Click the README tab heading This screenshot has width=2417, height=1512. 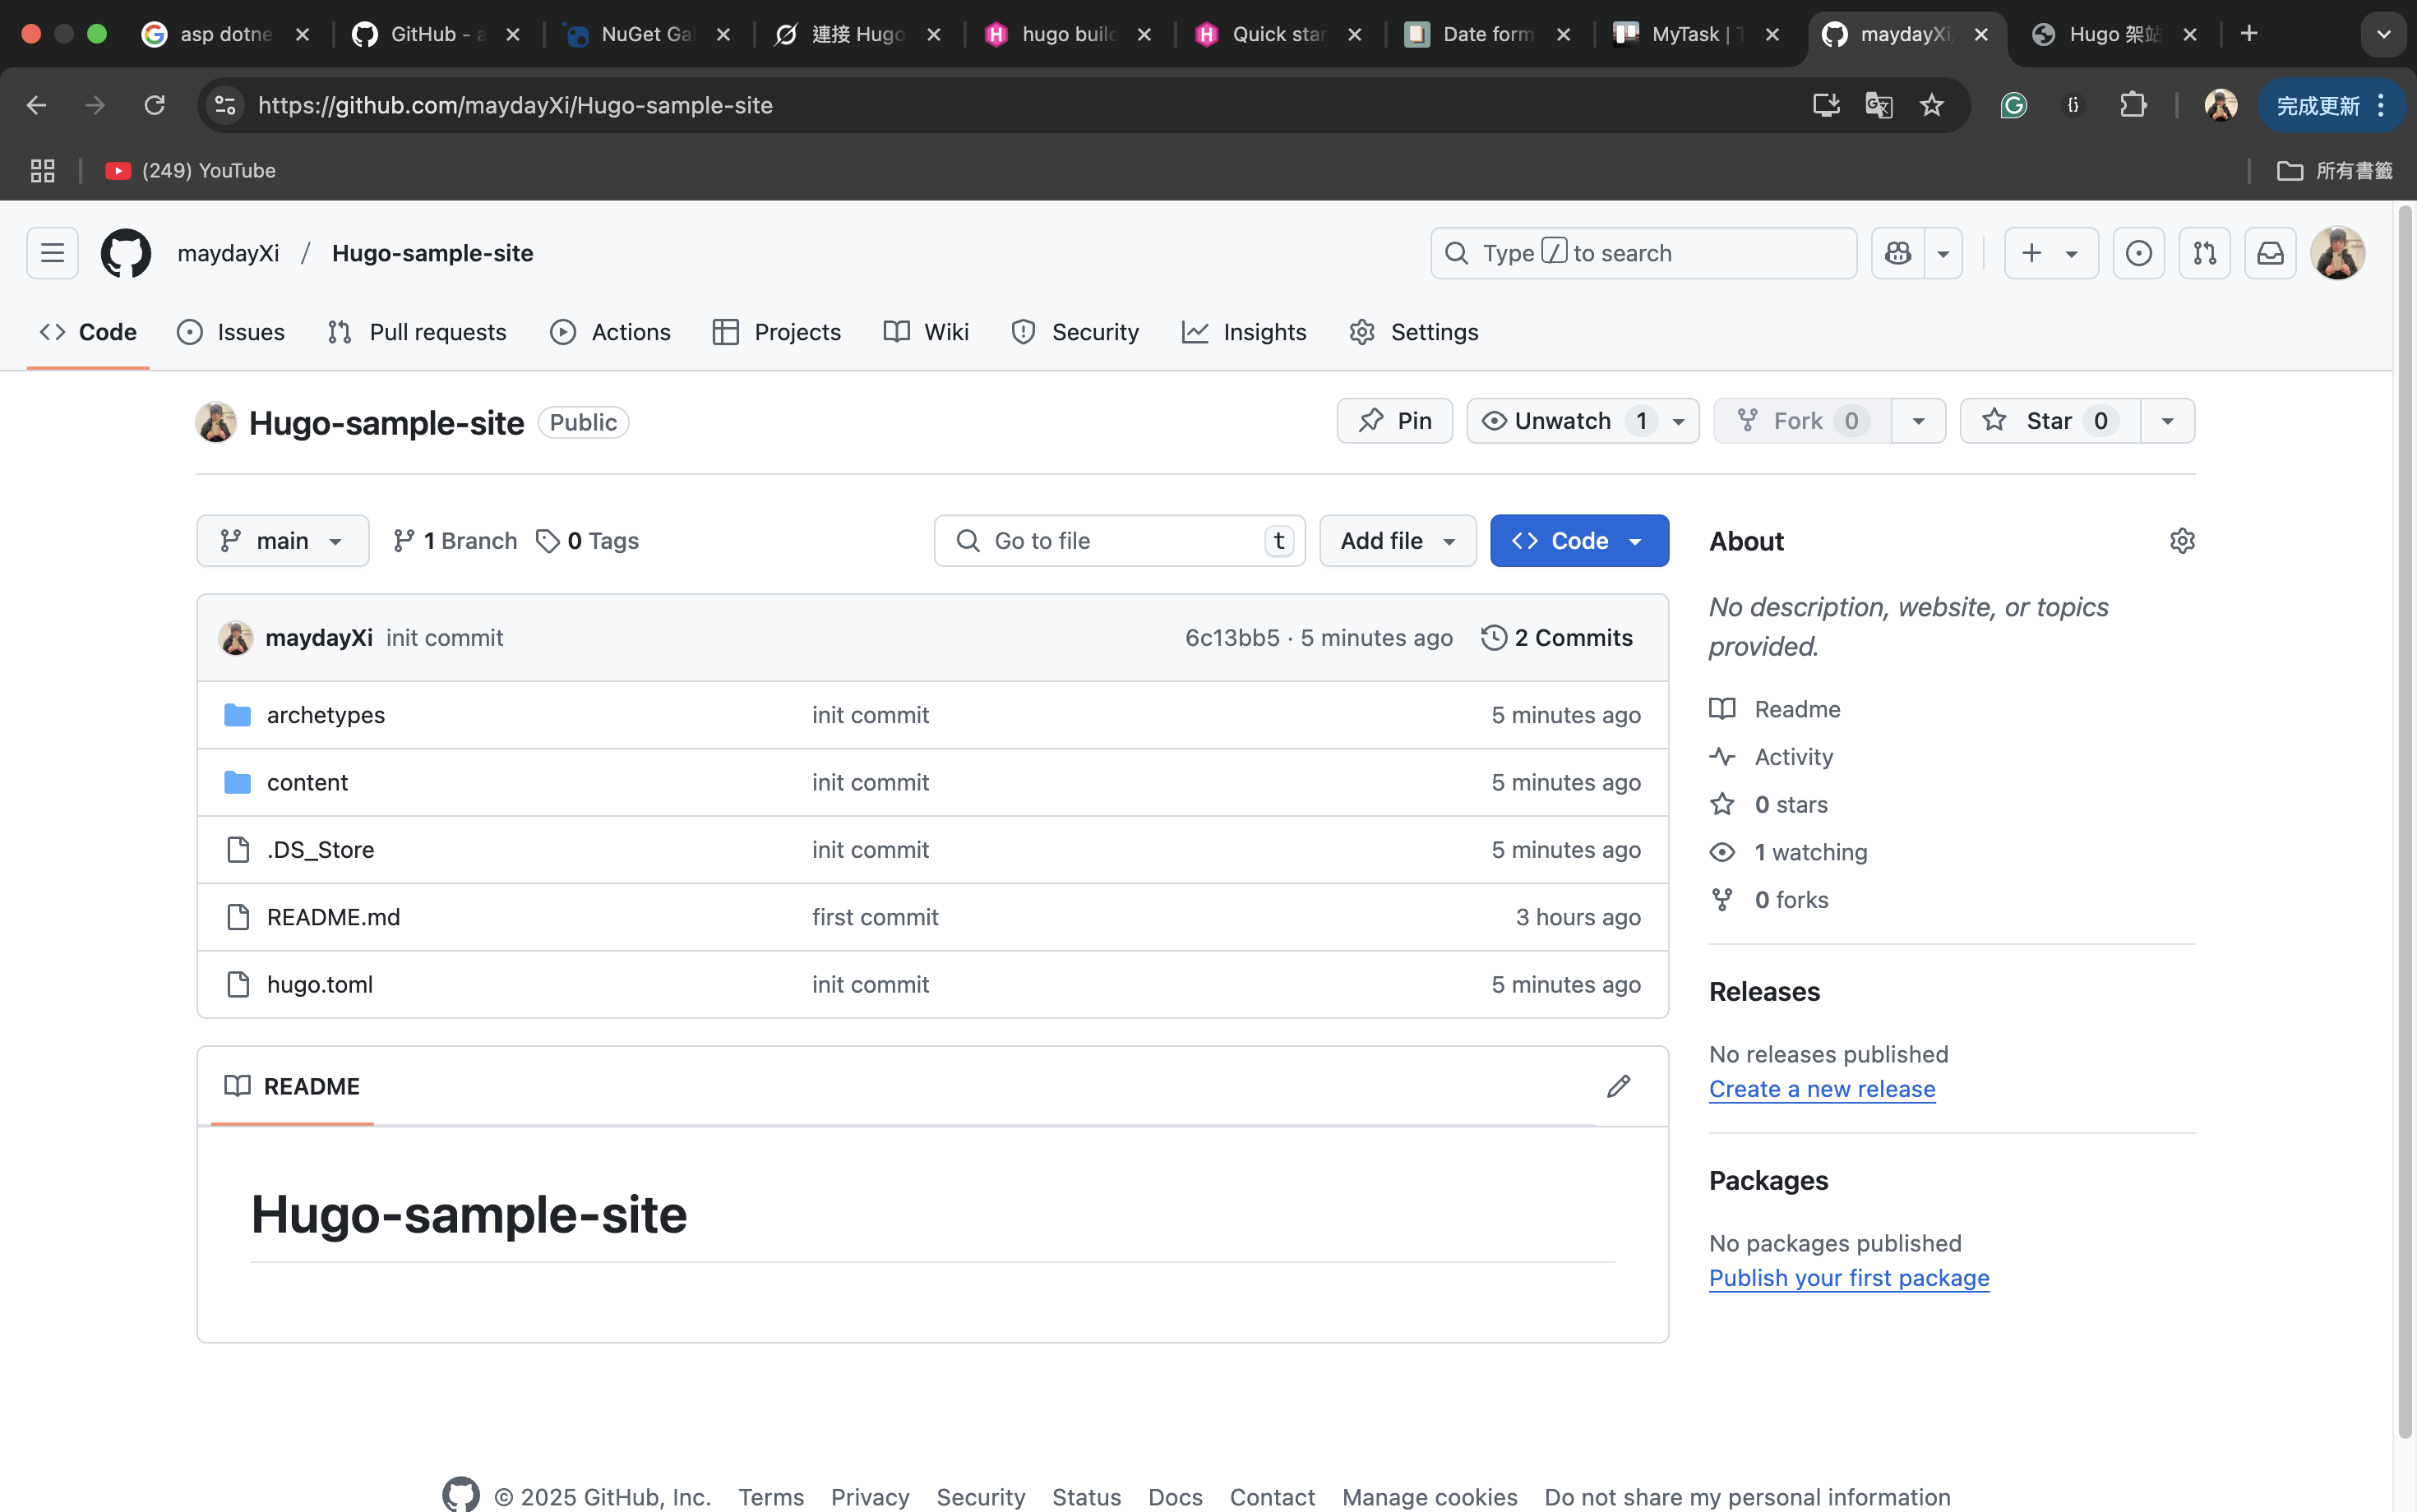click(292, 1086)
